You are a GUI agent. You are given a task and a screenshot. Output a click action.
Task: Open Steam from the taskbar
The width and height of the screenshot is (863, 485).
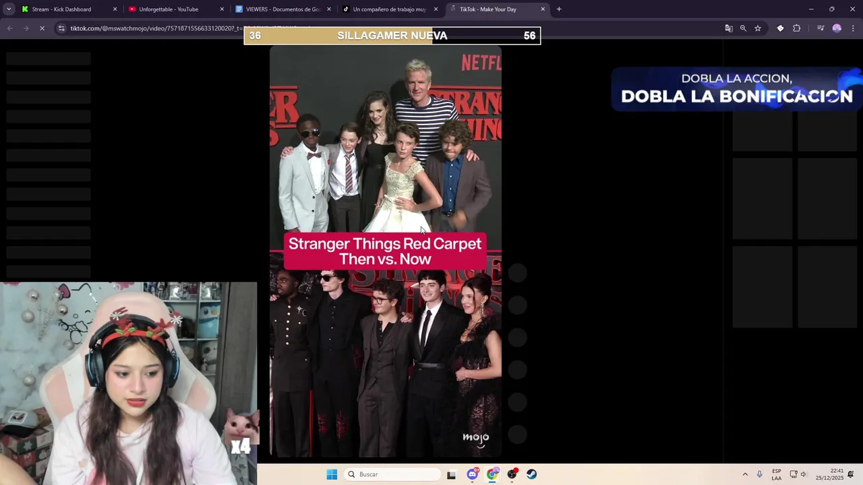[x=532, y=474]
